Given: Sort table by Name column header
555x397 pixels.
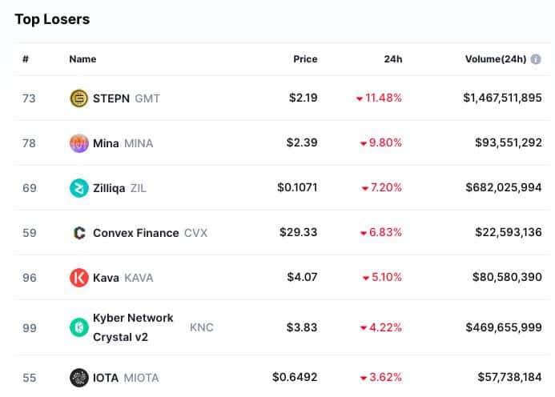Looking at the screenshot, I should (x=82, y=59).
